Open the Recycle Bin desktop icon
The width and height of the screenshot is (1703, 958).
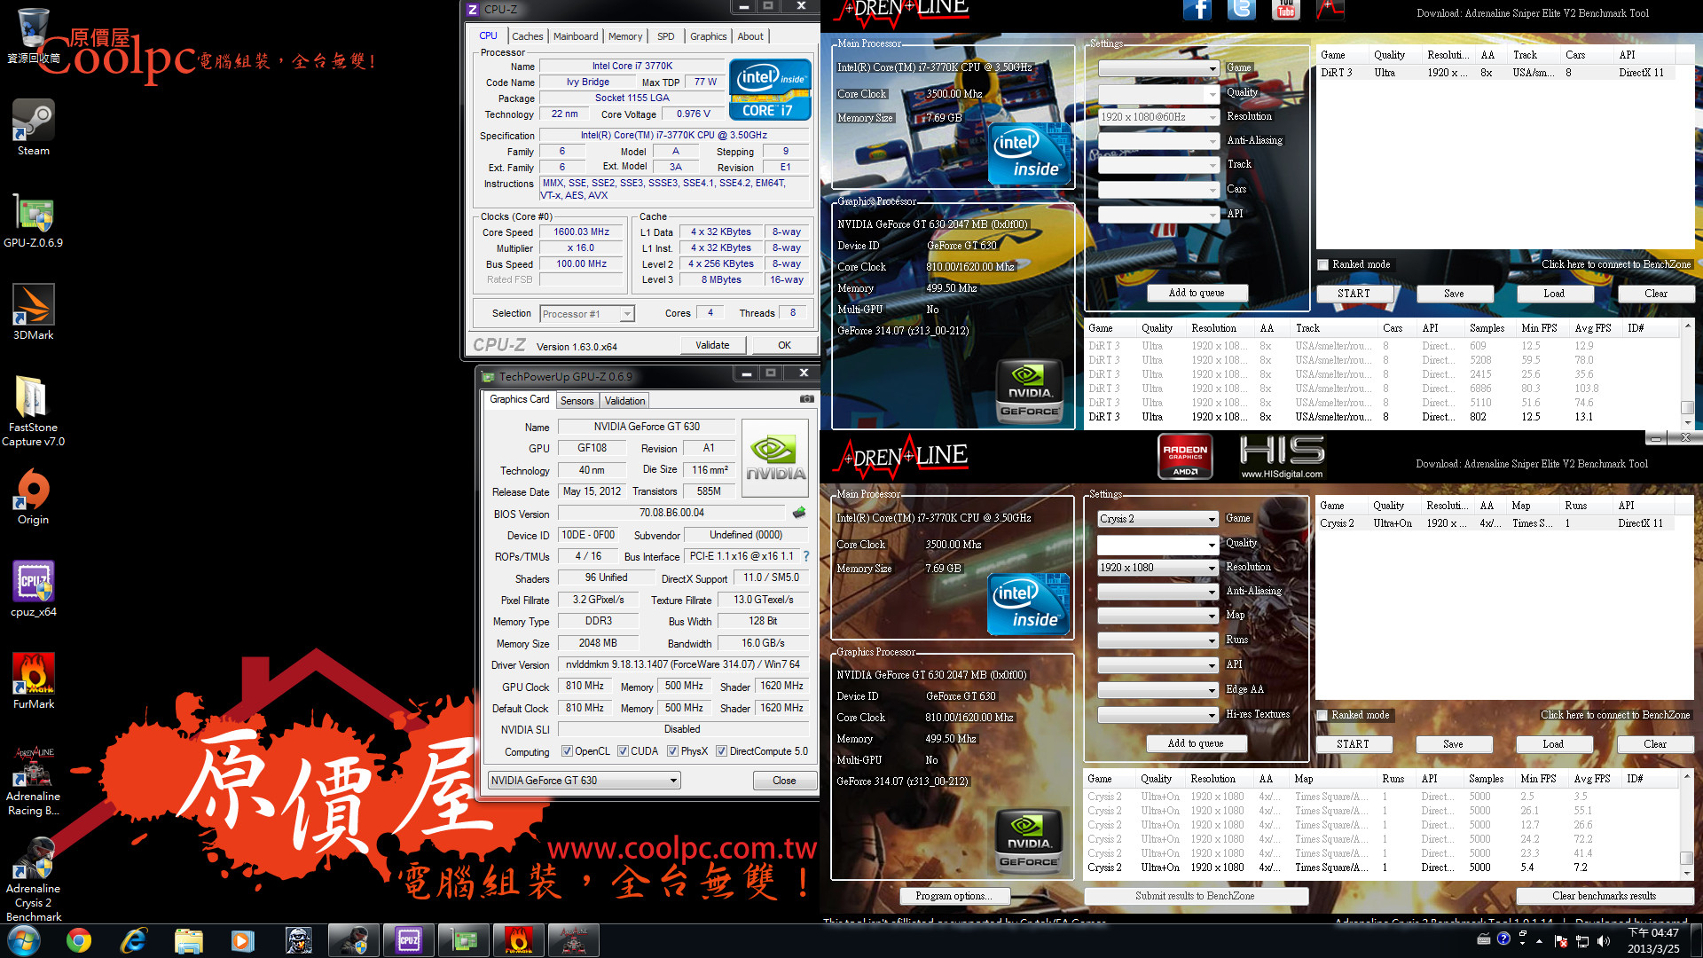pyautogui.click(x=33, y=37)
